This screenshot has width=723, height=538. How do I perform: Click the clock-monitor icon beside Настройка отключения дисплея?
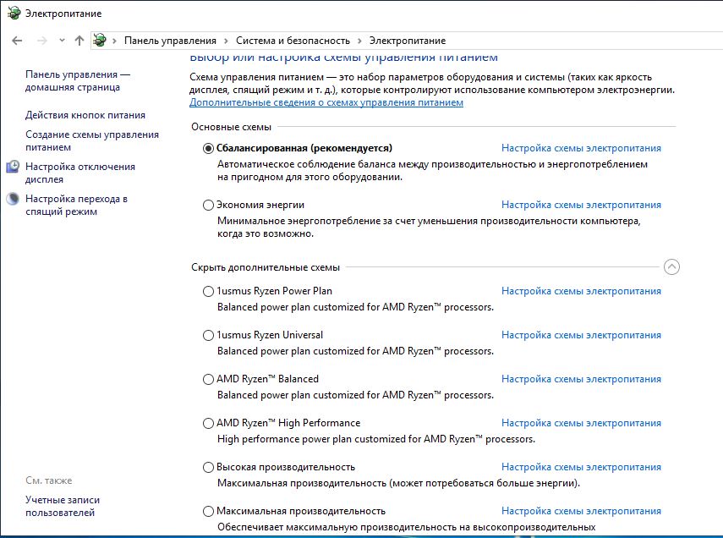tap(13, 167)
